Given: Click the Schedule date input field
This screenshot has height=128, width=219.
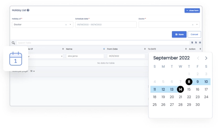Looking at the screenshot, I should click(106, 25).
